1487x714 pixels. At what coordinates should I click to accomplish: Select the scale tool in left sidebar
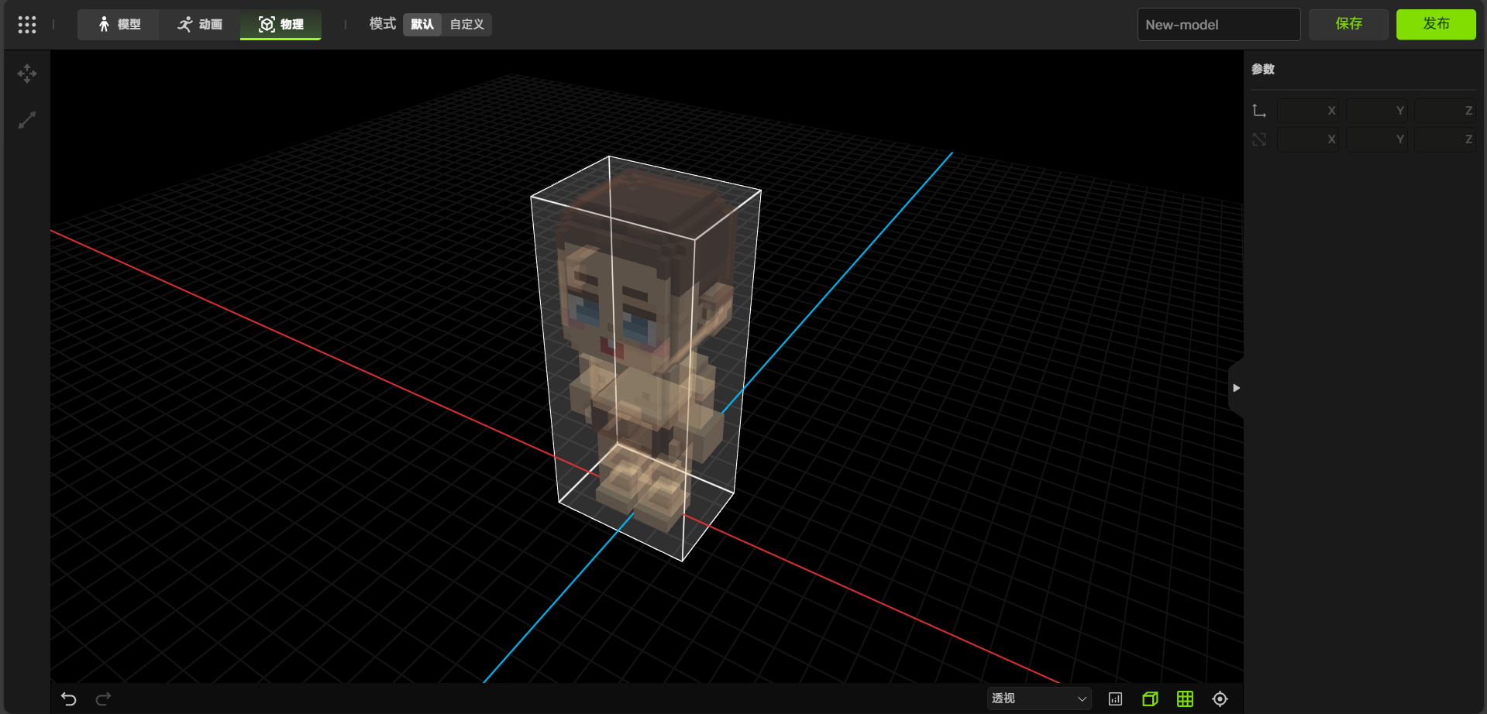click(27, 120)
